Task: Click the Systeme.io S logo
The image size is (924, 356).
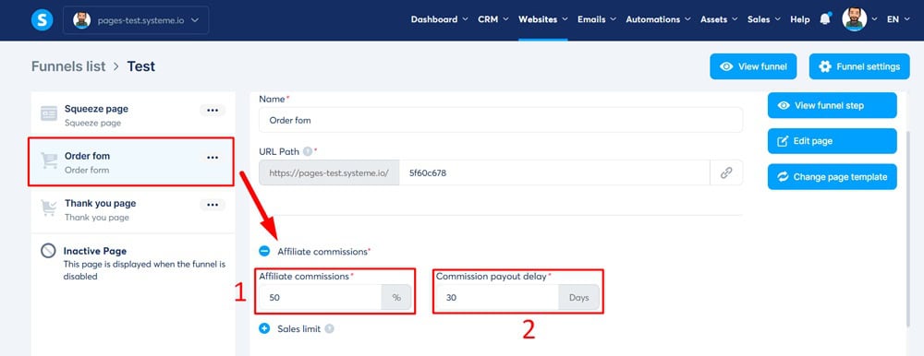Action: click(42, 20)
